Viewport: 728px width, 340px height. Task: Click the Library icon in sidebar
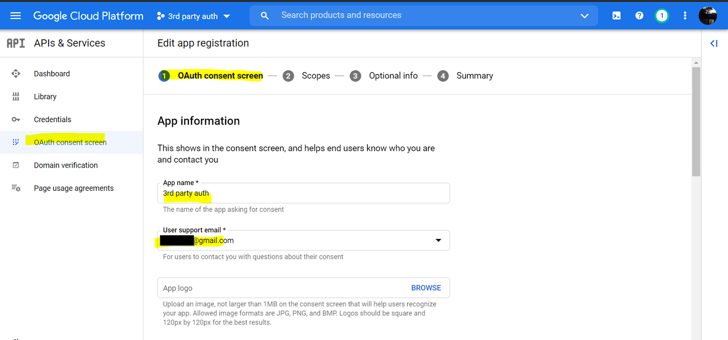click(16, 96)
